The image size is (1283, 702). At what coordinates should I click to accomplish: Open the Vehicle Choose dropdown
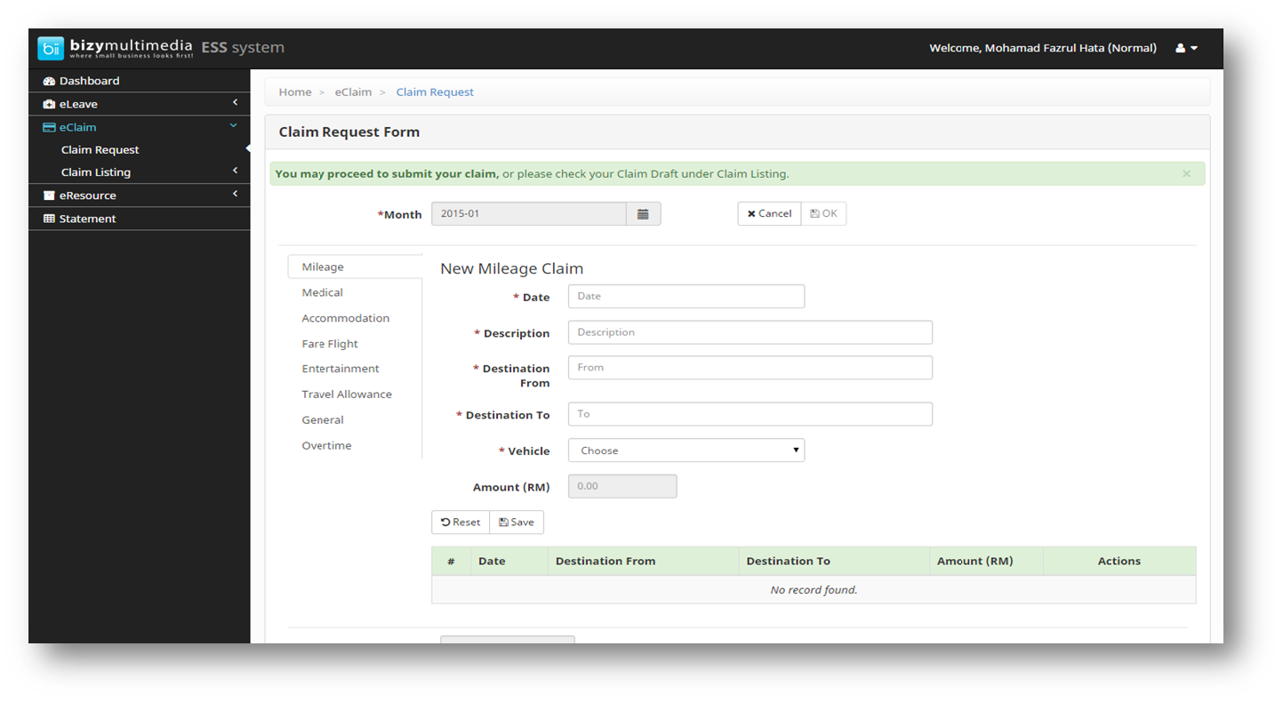686,451
